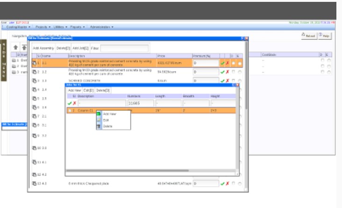Choose Add New in the context menu

coord(114,114)
